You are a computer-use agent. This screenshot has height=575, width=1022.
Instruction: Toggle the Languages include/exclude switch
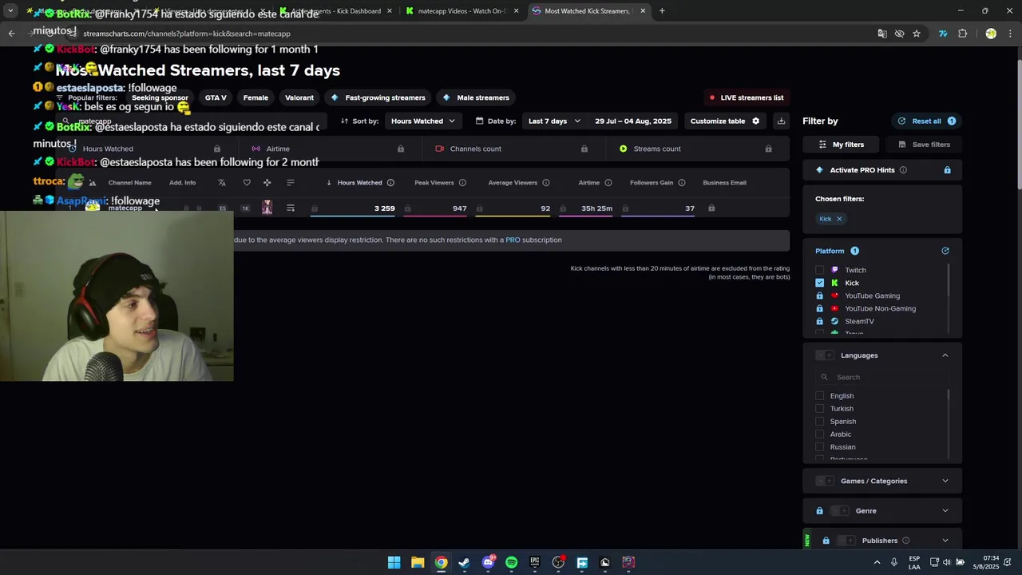[x=825, y=355]
